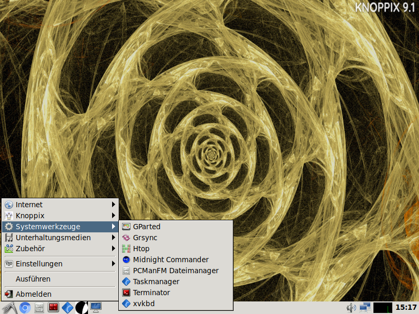This screenshot has width=419, height=314.
Task: Open xvkbd virtual keyboard
Action: [x=176, y=304]
